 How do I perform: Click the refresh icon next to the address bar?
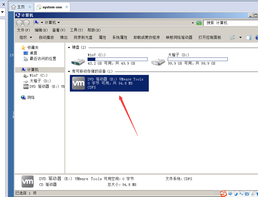coord(199,23)
